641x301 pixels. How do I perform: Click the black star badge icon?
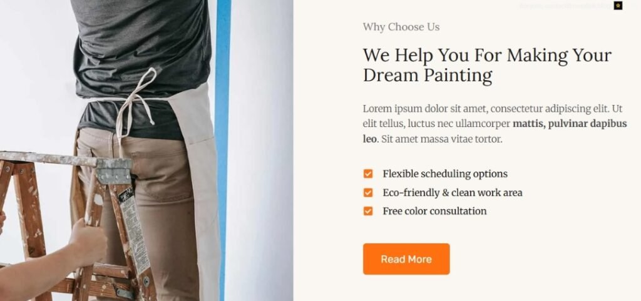point(618,6)
